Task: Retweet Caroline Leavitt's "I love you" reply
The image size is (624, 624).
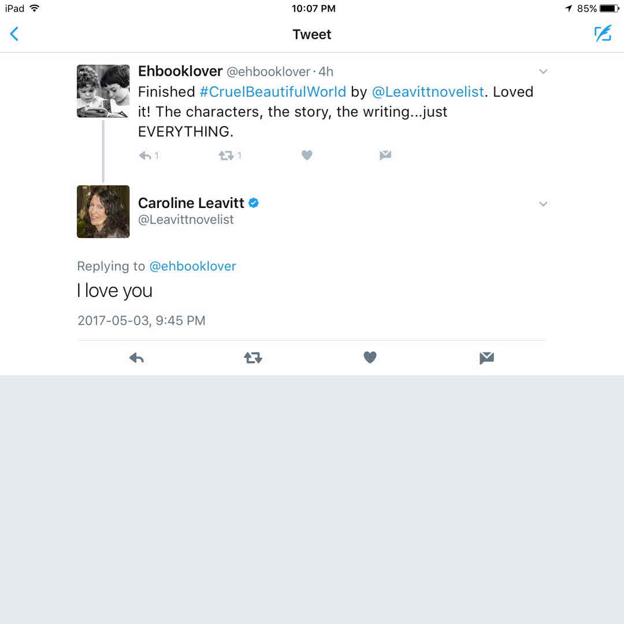Action: (253, 358)
